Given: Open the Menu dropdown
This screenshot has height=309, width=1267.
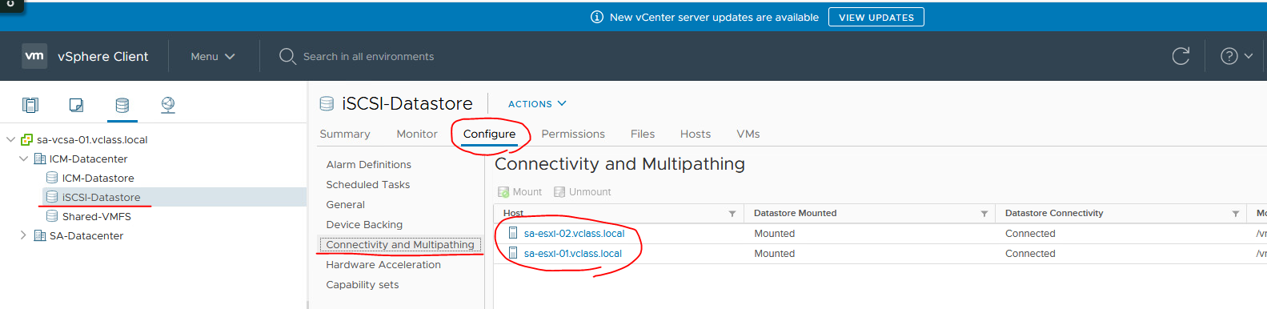Looking at the screenshot, I should (213, 56).
